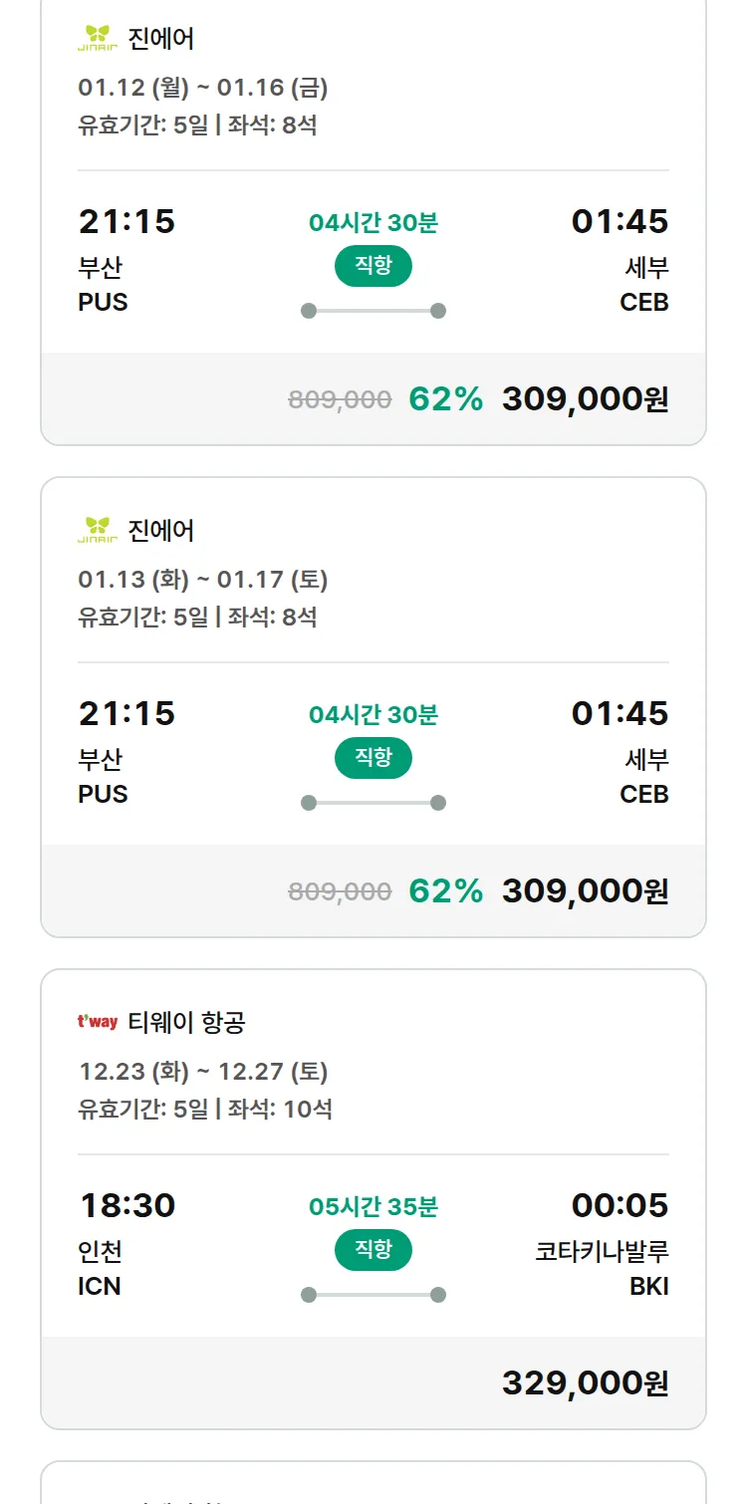Click the route line on the 01.12 flight
The image size is (747, 1504).
[x=373, y=311]
